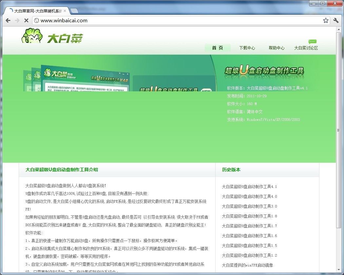The width and height of the screenshot is (344, 275).
Task: Click the 大白菜提供的win7PE启动镜像 link
Action: (x=247, y=265)
